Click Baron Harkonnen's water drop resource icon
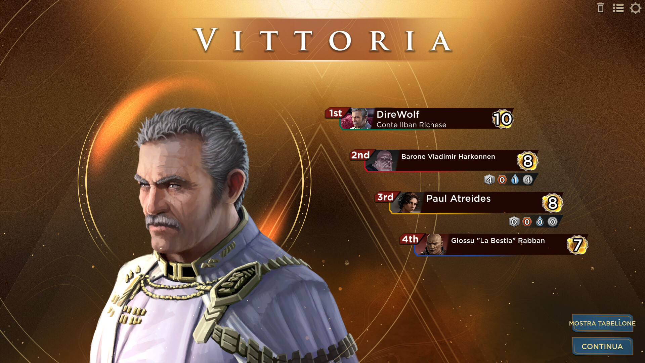The height and width of the screenshot is (363, 645). 515,179
